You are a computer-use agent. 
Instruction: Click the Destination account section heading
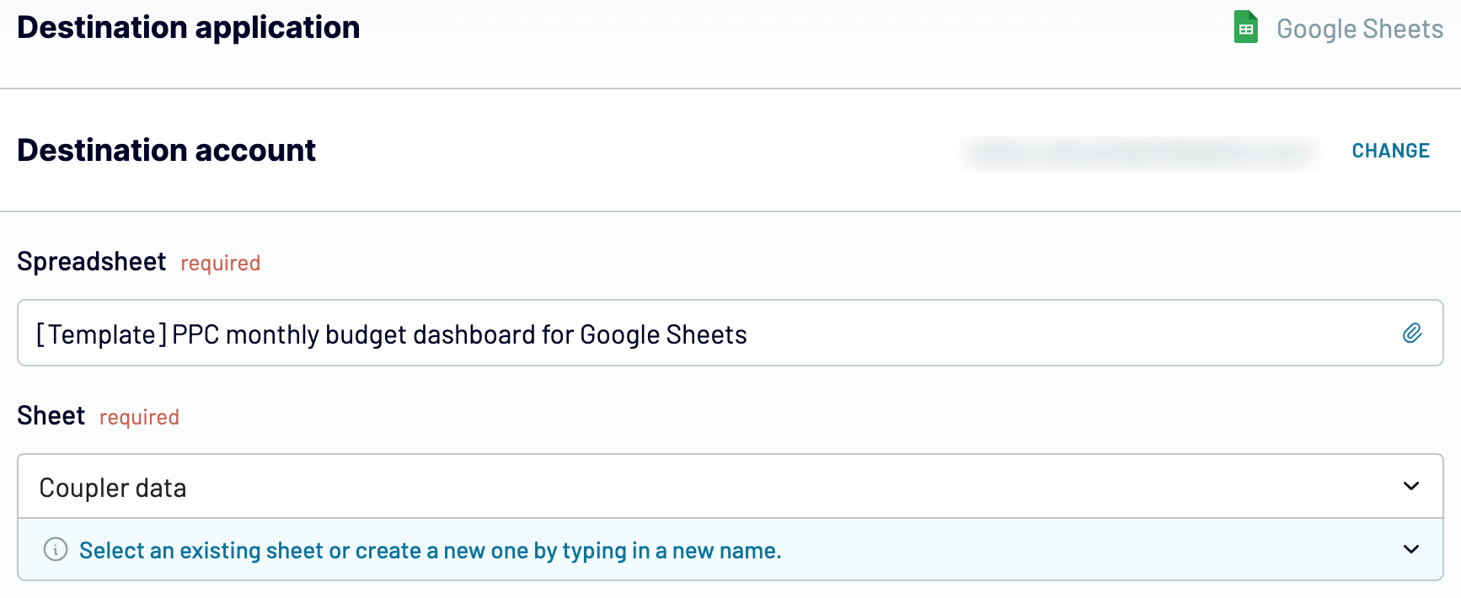click(x=167, y=150)
